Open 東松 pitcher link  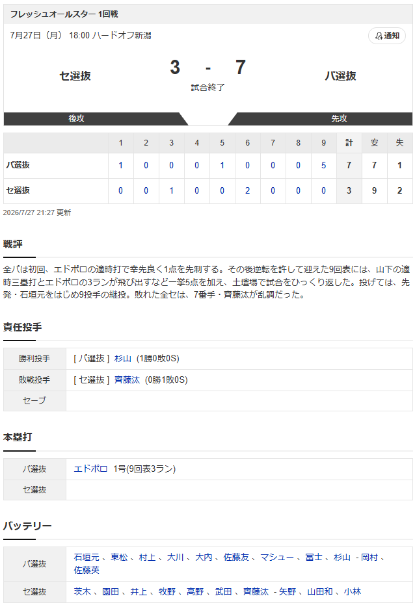click(x=119, y=557)
